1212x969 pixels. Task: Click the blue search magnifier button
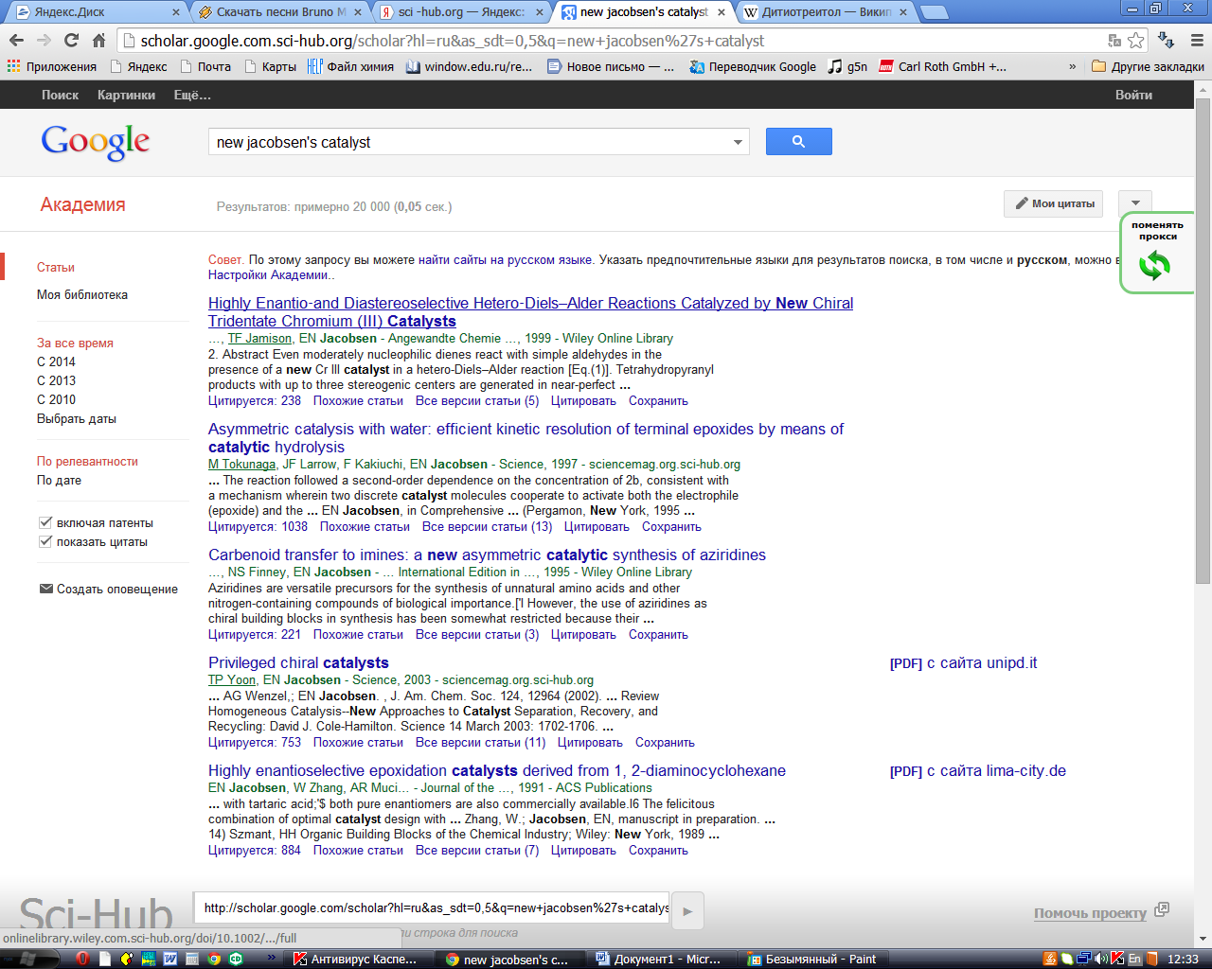pos(798,141)
